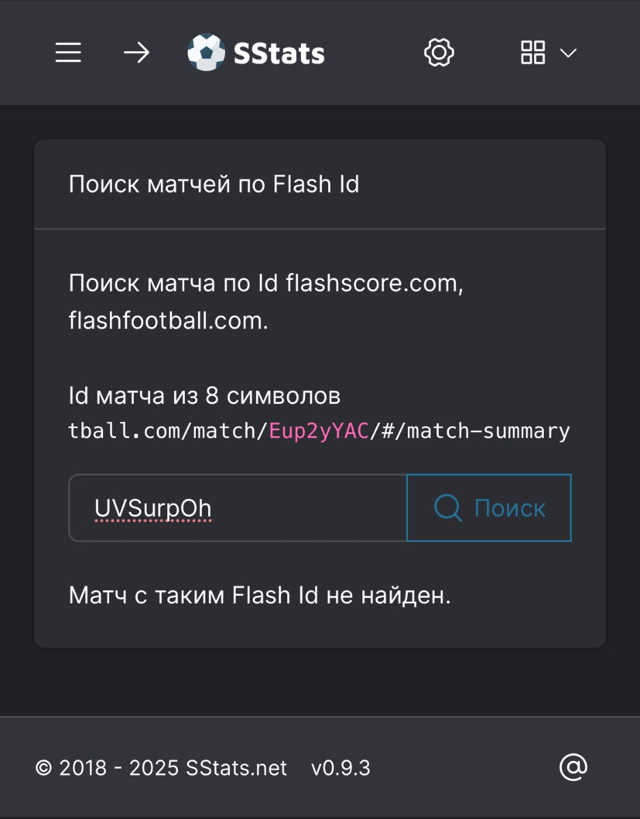This screenshot has width=640, height=819.
Task: Select the pink example id Eup2yYAC
Action: tap(319, 431)
